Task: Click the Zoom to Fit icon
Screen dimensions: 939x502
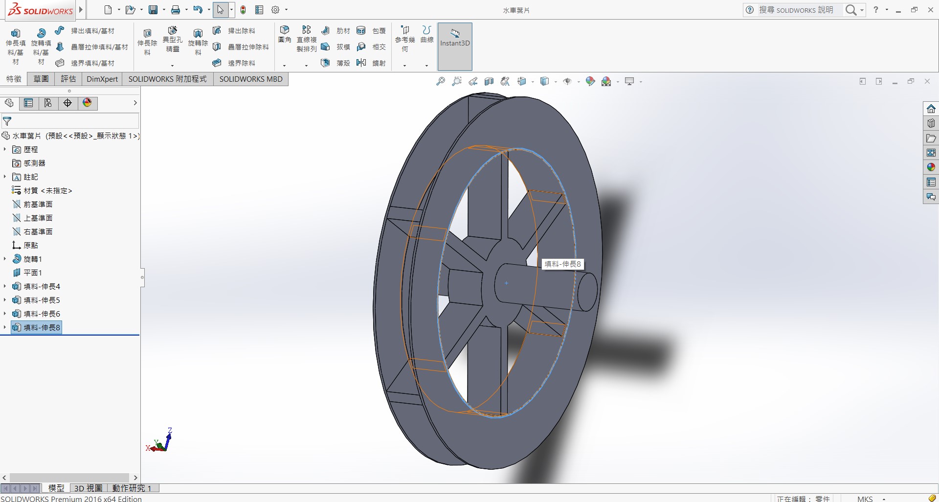Action: pos(441,82)
